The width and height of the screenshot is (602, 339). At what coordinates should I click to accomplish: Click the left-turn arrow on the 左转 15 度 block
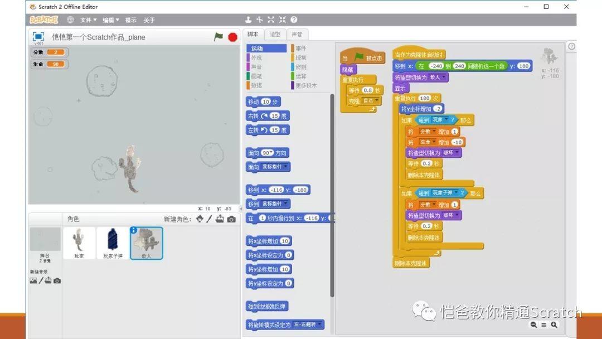265,130
